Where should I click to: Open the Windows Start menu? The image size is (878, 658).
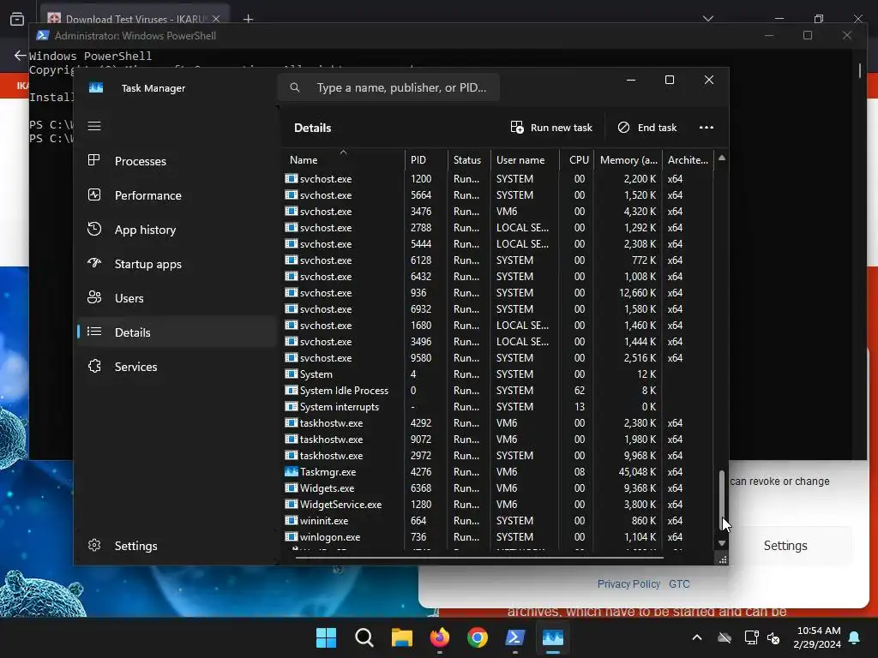326,637
